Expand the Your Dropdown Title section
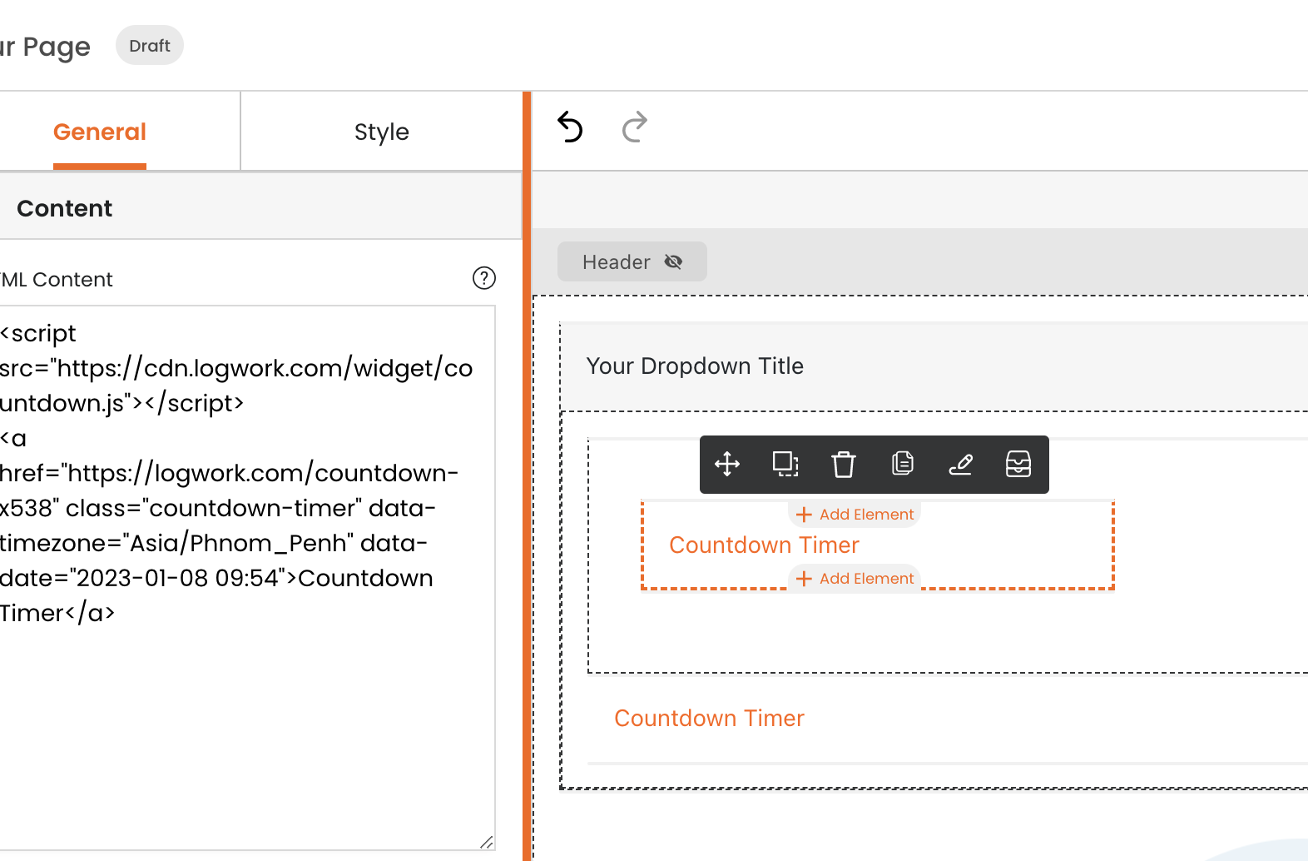 pyautogui.click(x=934, y=366)
